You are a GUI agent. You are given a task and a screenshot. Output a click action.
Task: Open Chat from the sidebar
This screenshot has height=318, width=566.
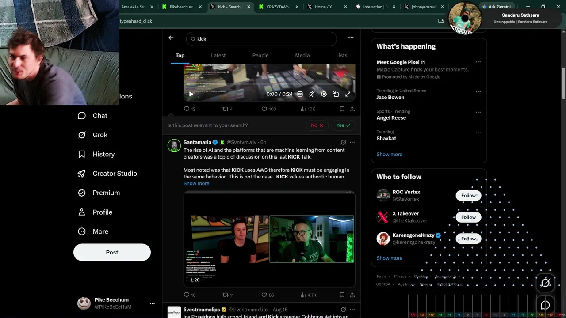click(x=93, y=116)
